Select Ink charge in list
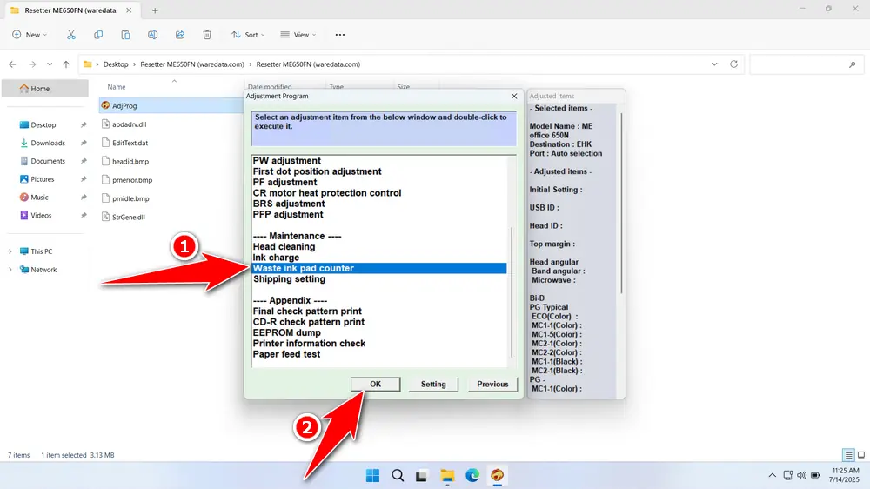The width and height of the screenshot is (870, 489). (x=276, y=258)
